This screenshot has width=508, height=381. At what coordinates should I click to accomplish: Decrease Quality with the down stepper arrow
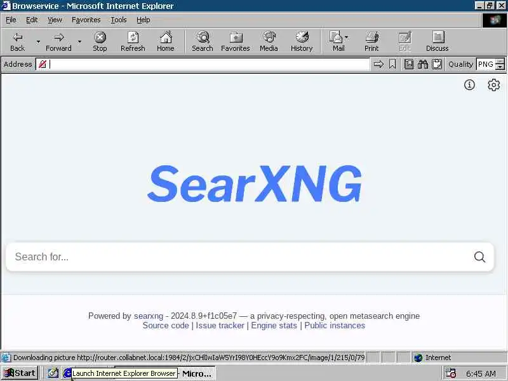(x=500, y=67)
